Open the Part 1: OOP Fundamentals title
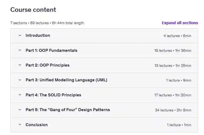The width and height of the screenshot is (204, 135). coord(51,50)
